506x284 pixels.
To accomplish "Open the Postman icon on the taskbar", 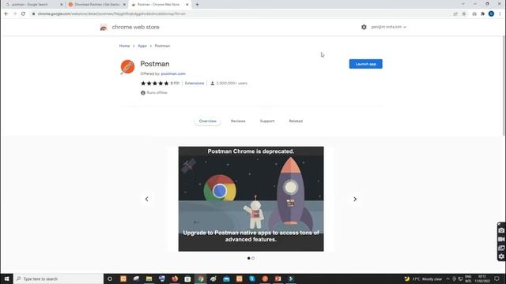I will [265, 278].
